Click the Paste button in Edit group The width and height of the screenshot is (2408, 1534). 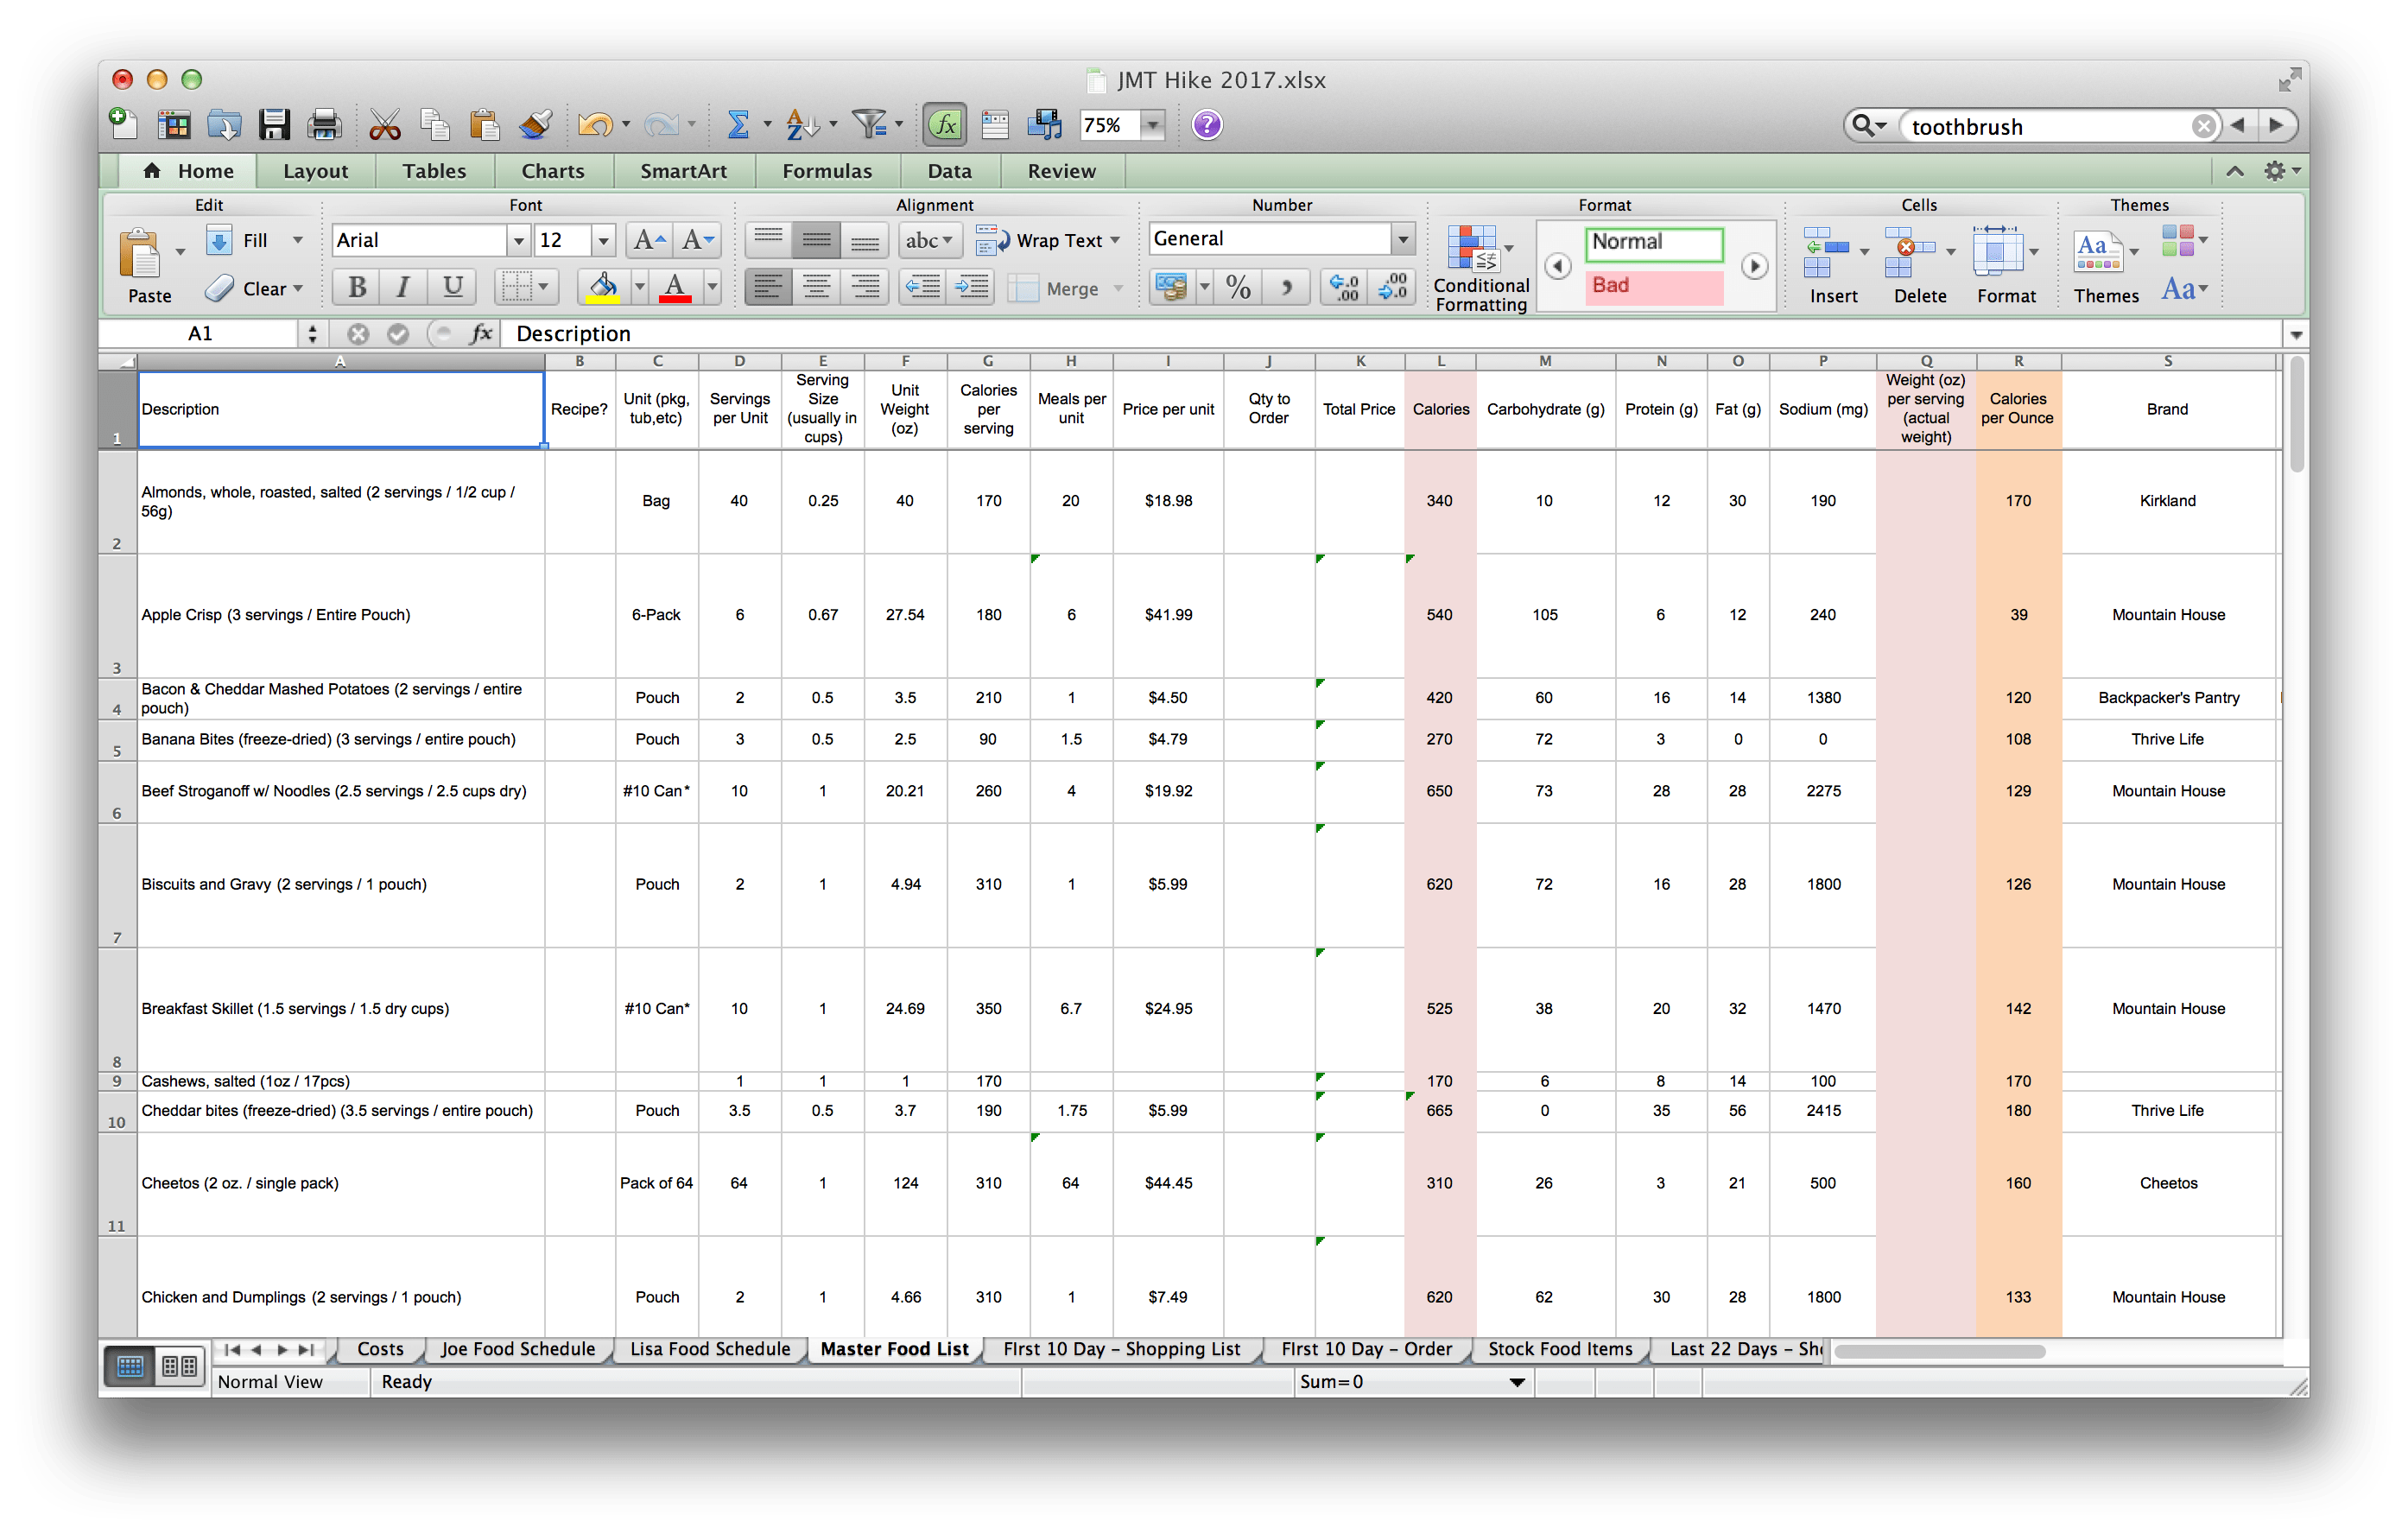(x=149, y=267)
